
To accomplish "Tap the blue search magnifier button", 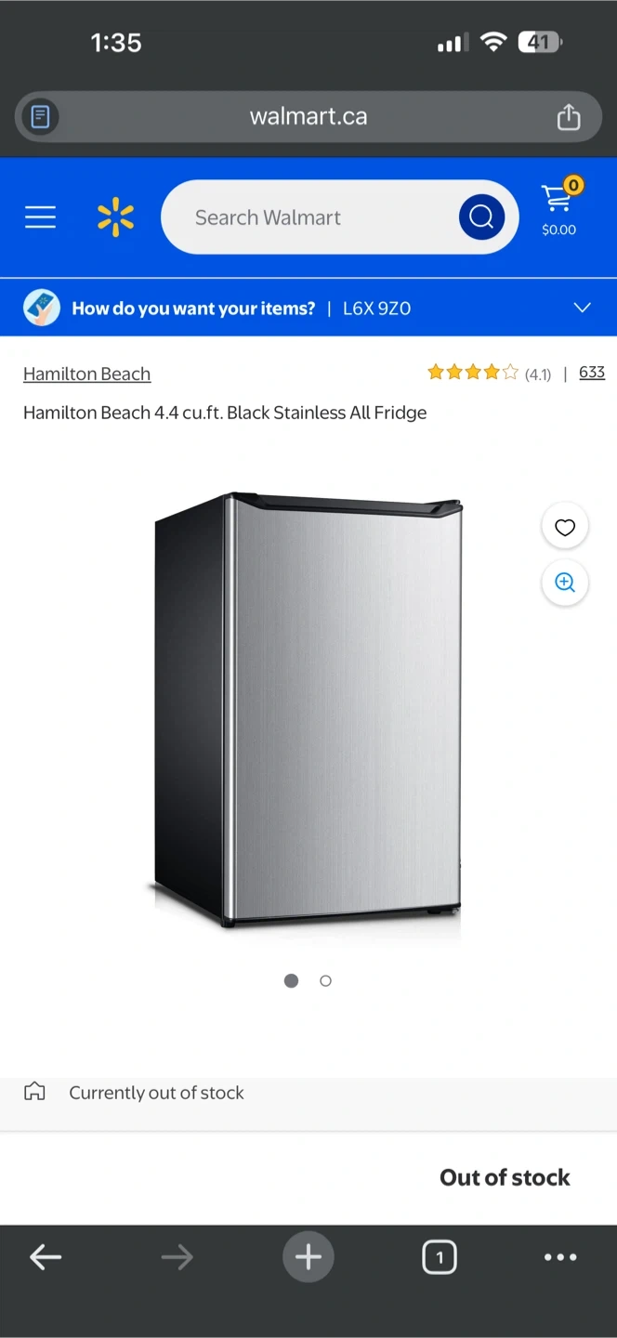I will pos(481,217).
